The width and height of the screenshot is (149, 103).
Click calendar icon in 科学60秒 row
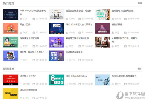point(125,84)
